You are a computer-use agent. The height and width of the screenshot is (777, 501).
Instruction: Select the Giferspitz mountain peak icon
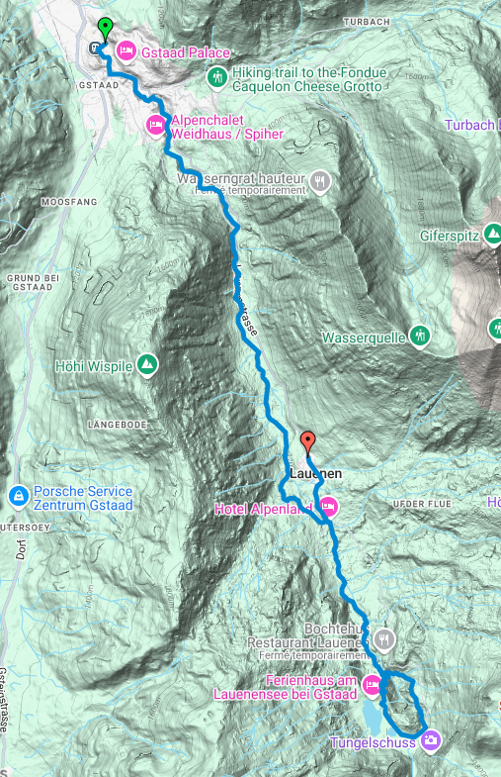[492, 234]
